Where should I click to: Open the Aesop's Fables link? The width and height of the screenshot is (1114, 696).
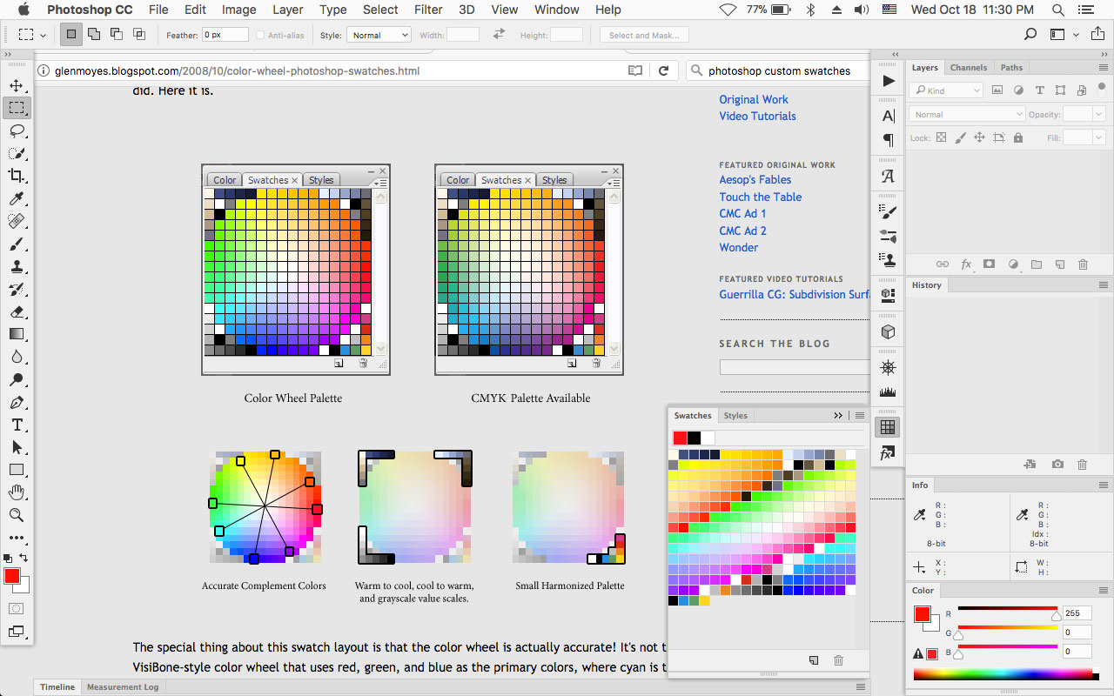755,180
